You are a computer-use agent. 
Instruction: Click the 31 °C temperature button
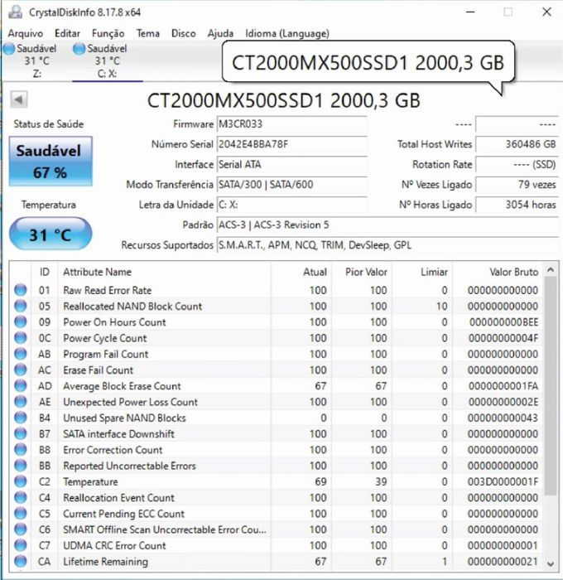51,234
